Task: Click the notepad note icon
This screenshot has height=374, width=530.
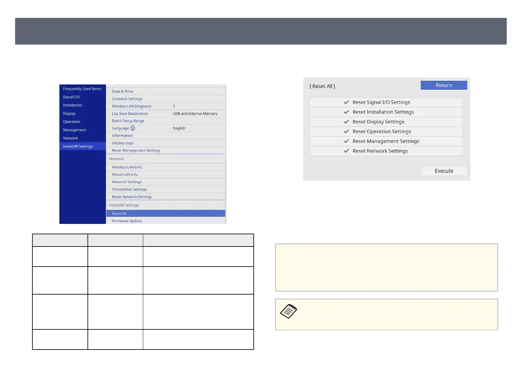Action: 289,311
